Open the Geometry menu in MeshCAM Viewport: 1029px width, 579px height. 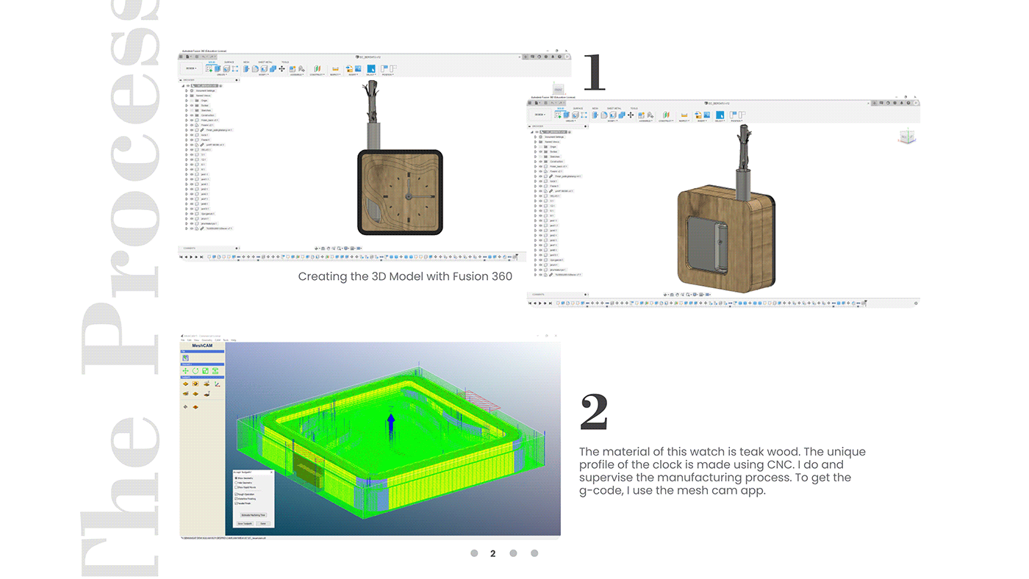click(207, 339)
